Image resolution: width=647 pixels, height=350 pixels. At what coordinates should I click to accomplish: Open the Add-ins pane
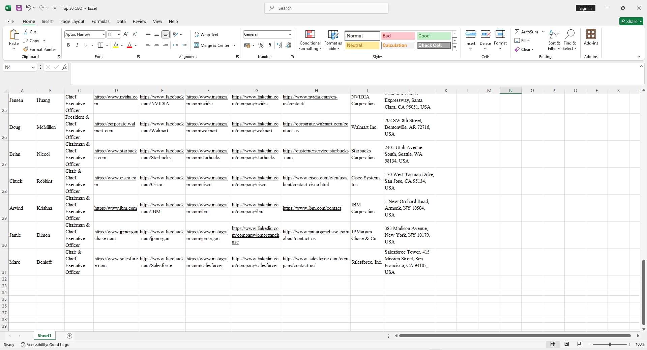tap(591, 37)
